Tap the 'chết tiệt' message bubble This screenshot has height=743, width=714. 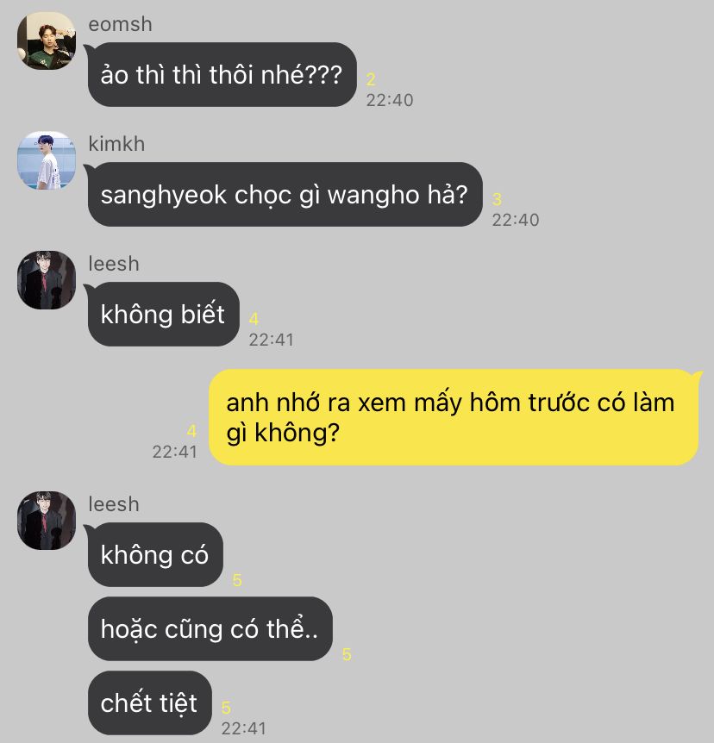(x=149, y=702)
